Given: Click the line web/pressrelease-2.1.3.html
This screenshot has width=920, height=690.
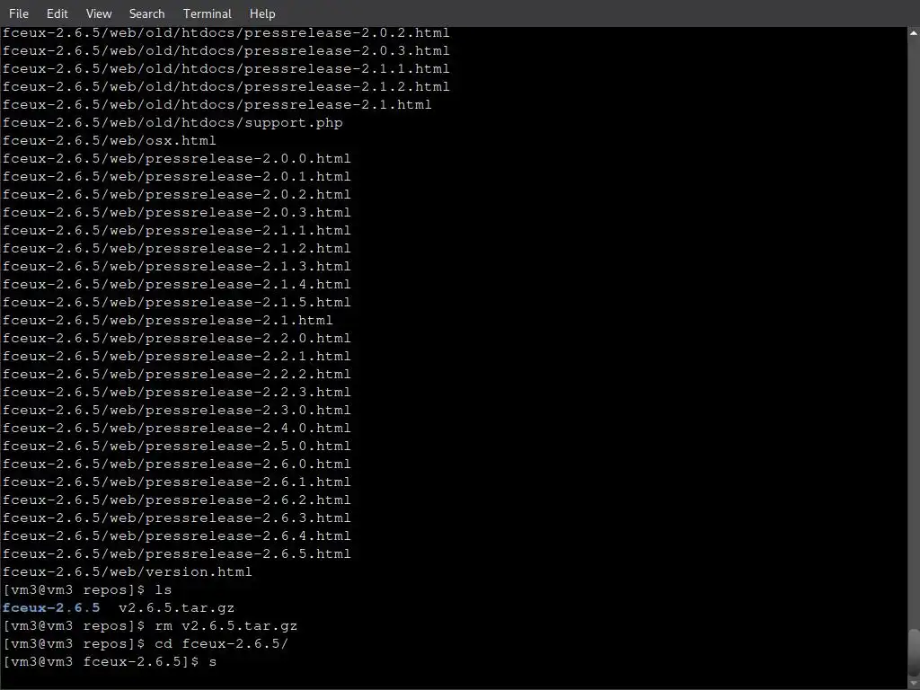Looking at the screenshot, I should 177,266.
